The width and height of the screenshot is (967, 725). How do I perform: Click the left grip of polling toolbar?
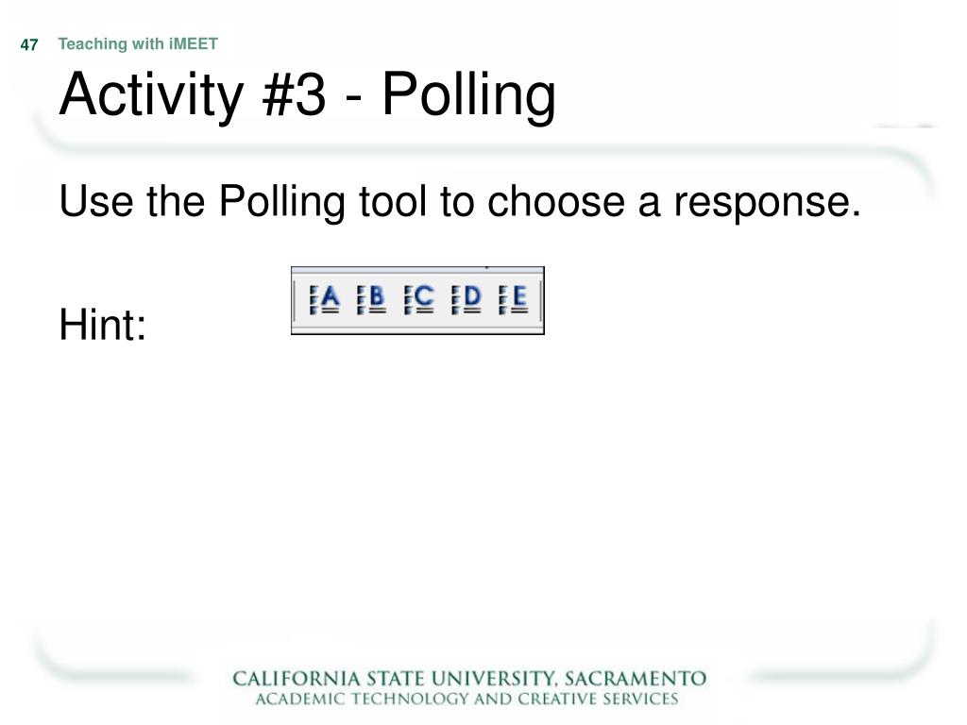pos(296,300)
